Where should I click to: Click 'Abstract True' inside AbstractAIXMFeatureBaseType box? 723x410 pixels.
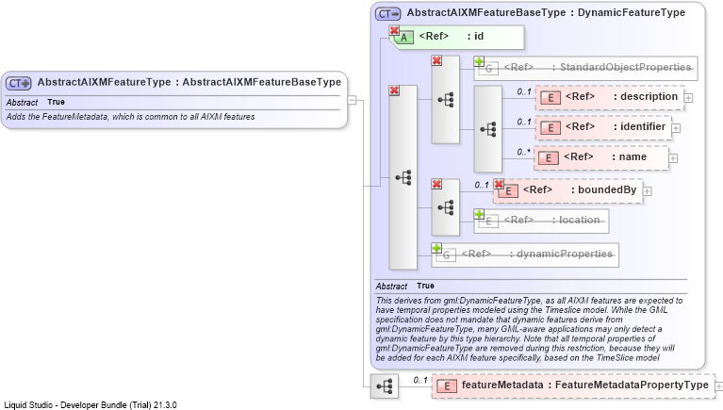pos(404,286)
